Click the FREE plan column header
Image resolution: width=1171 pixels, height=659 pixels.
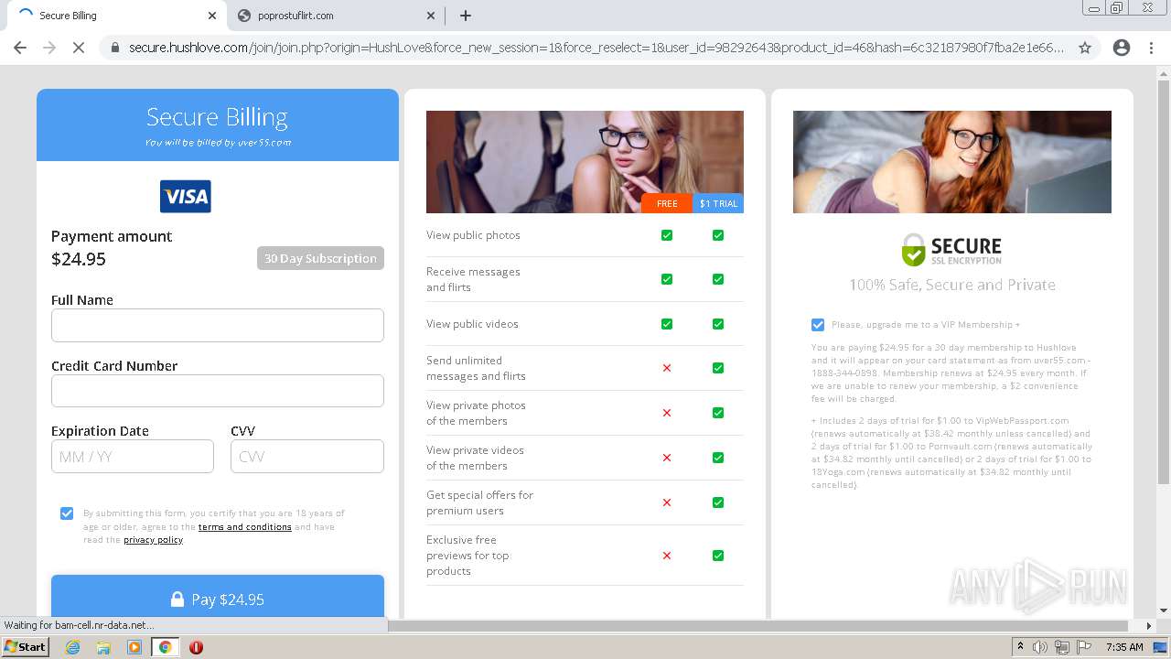click(667, 204)
